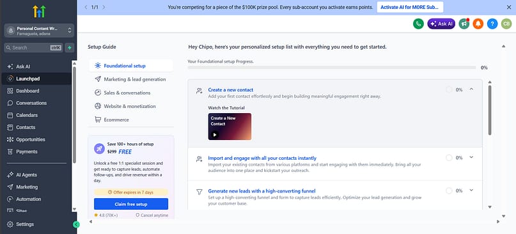The image size is (516, 234).
Task: Click the contact icon beside Import and engage
Action: click(x=199, y=159)
